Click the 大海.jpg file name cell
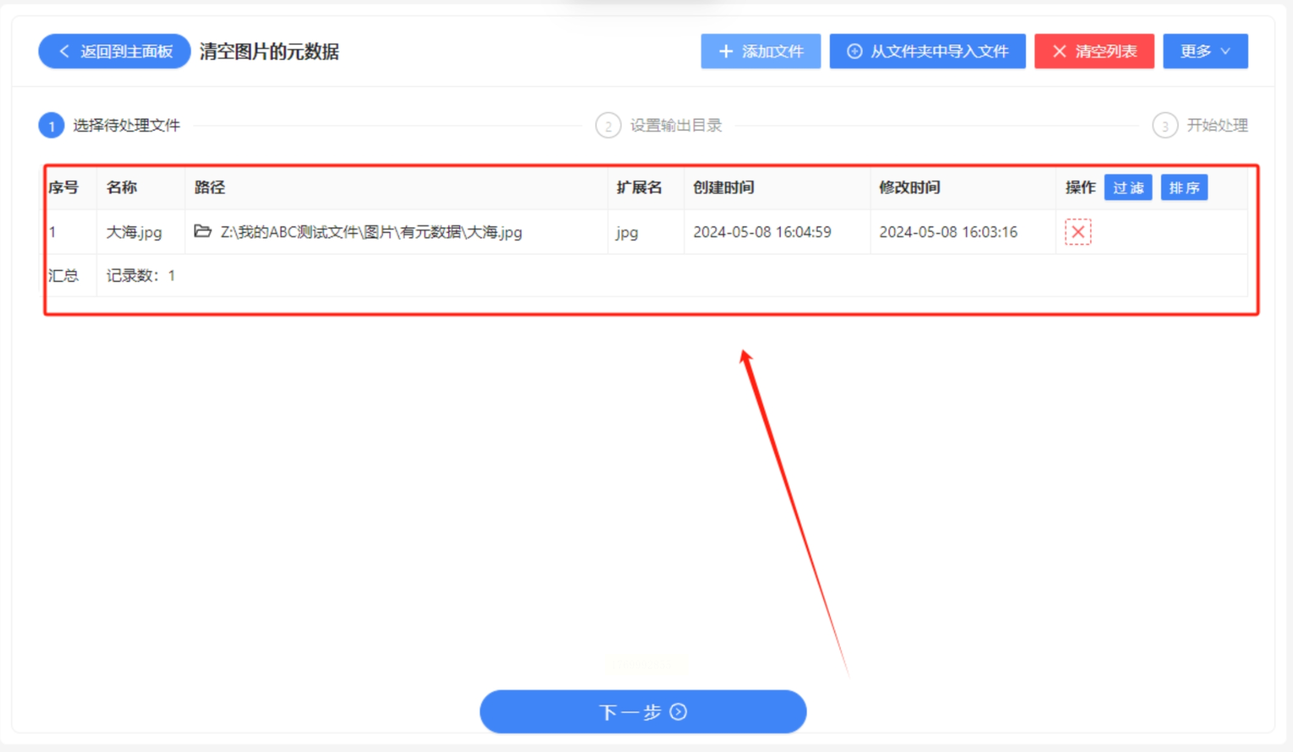 click(134, 232)
